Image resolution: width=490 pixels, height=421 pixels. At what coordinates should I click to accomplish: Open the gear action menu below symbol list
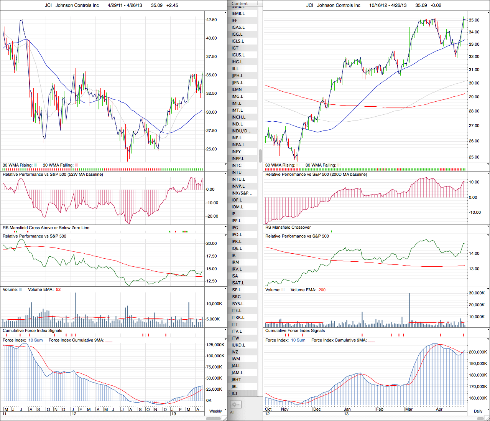coord(235,404)
